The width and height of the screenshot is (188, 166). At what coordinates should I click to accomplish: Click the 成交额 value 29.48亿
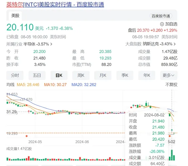click(170, 58)
